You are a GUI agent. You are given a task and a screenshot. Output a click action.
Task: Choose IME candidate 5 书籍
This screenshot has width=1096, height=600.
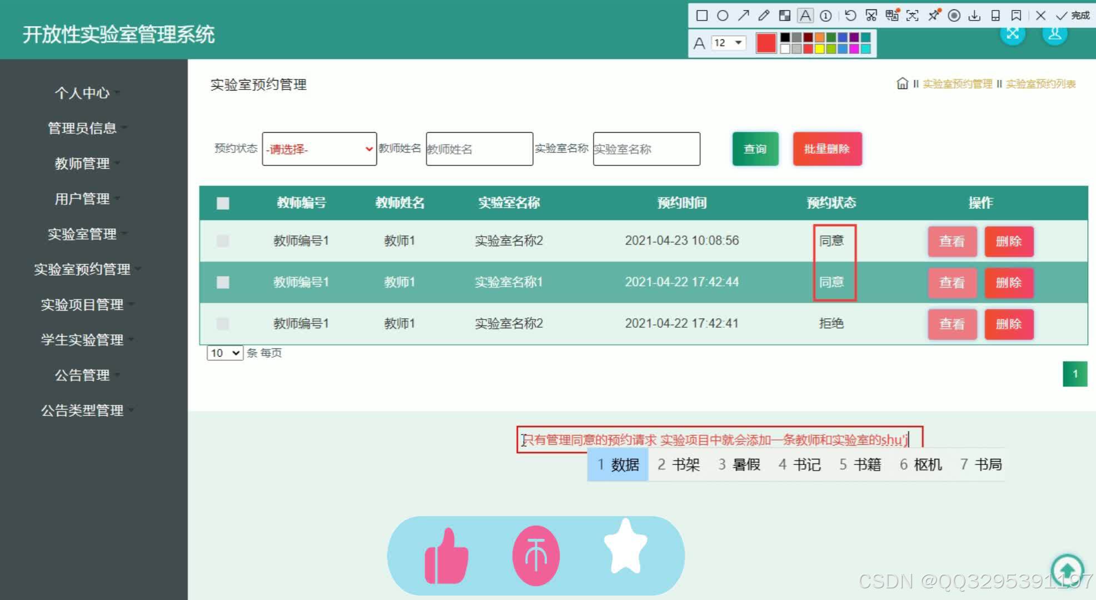click(860, 464)
